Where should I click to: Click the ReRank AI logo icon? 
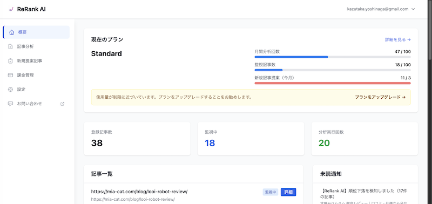(11, 9)
